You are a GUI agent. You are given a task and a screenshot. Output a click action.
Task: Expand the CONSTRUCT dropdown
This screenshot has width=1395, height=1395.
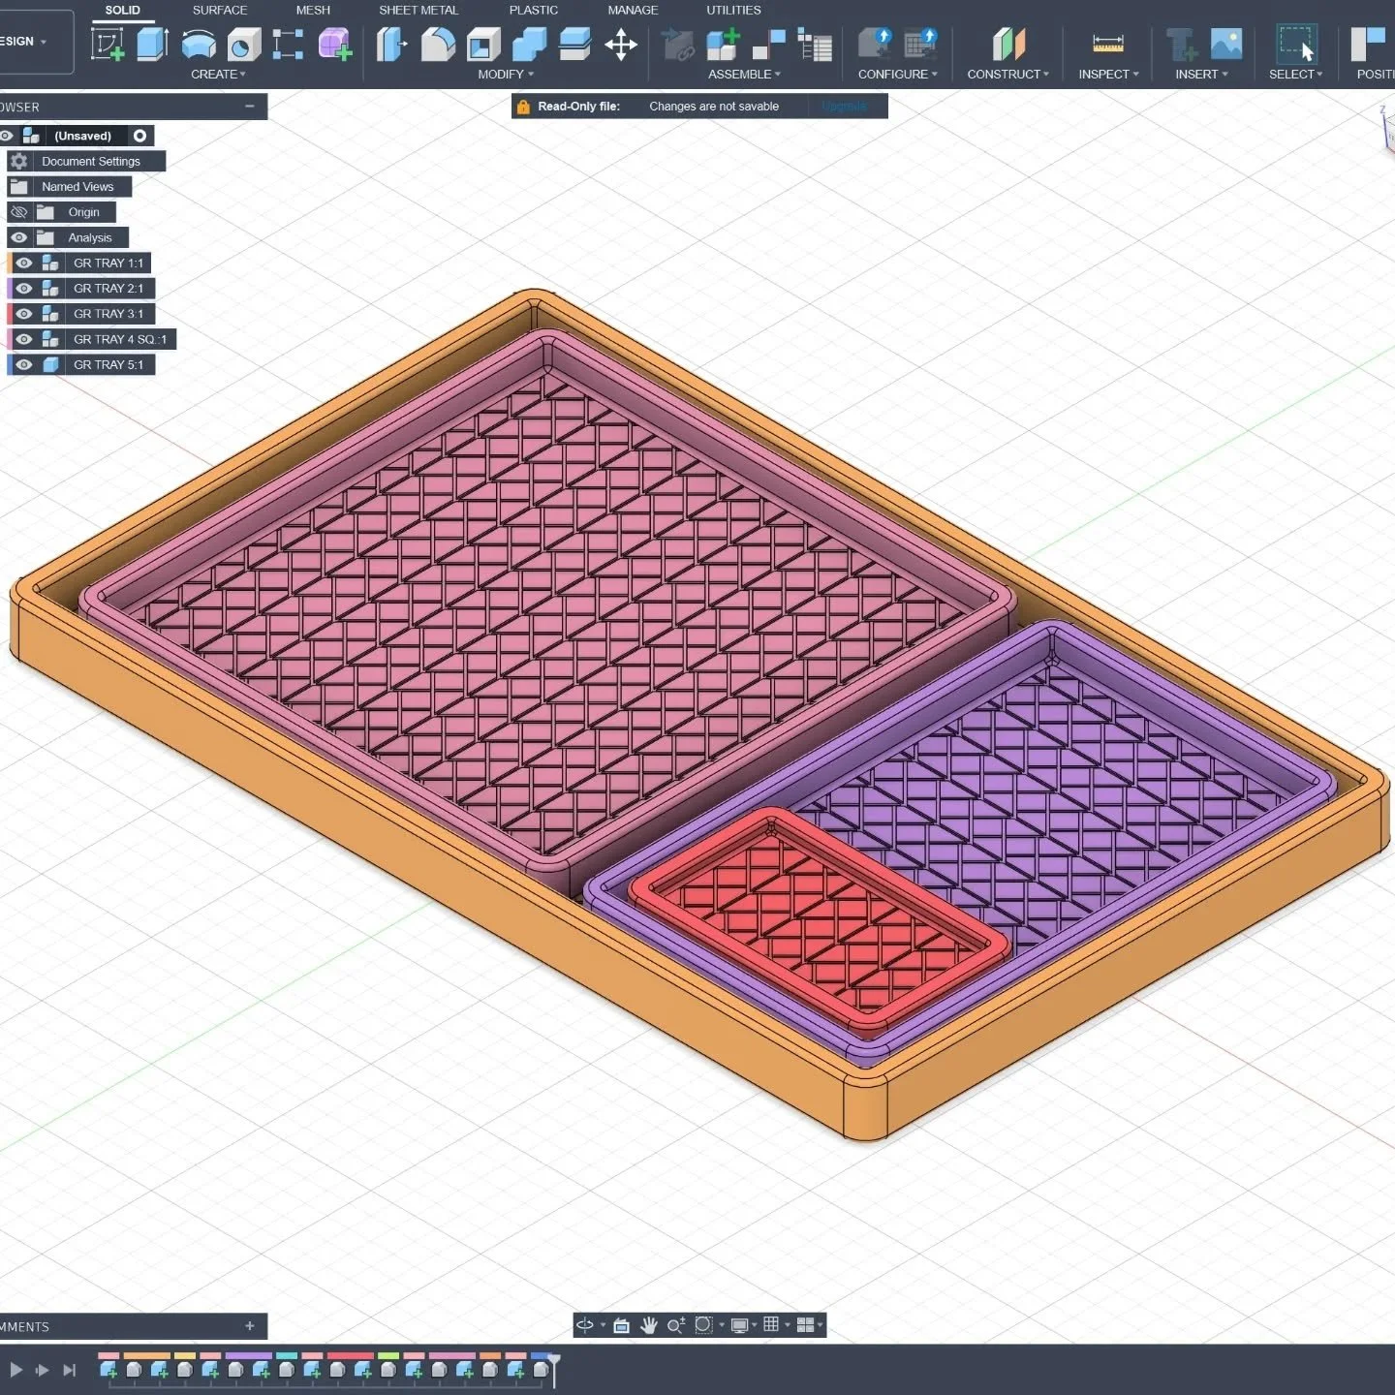click(1008, 74)
